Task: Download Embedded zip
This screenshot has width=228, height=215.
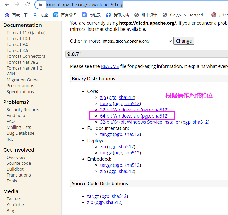Action: coord(103,171)
